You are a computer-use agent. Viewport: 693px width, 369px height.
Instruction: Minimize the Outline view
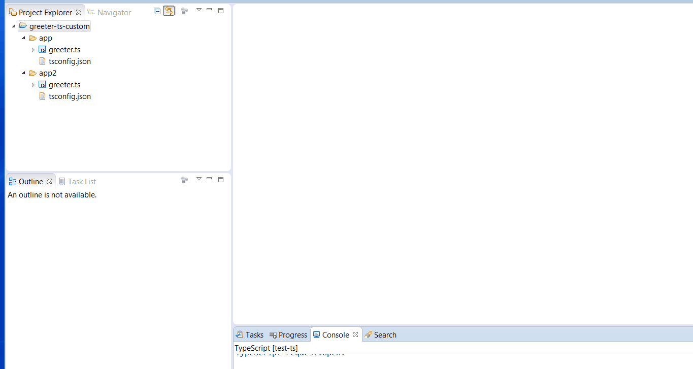pyautogui.click(x=209, y=179)
